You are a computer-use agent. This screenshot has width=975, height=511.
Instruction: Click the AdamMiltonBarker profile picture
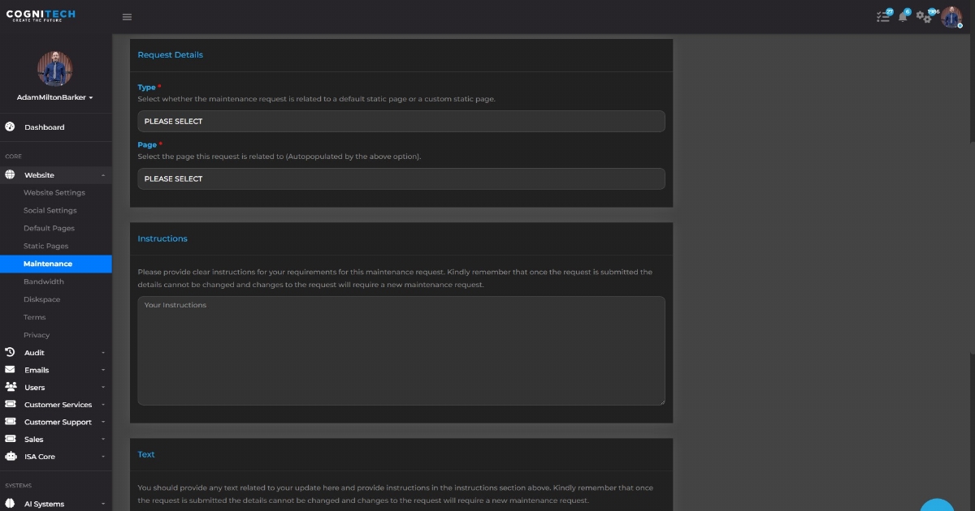pos(55,68)
